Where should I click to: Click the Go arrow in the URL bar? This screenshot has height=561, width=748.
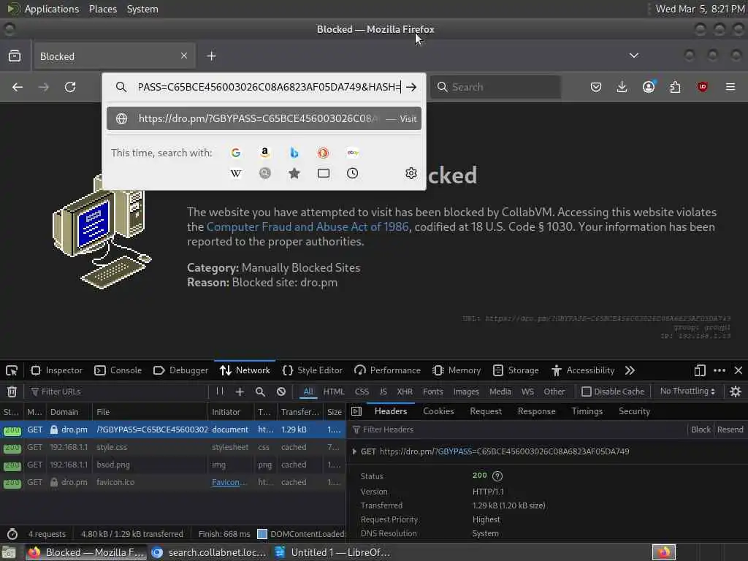point(411,87)
